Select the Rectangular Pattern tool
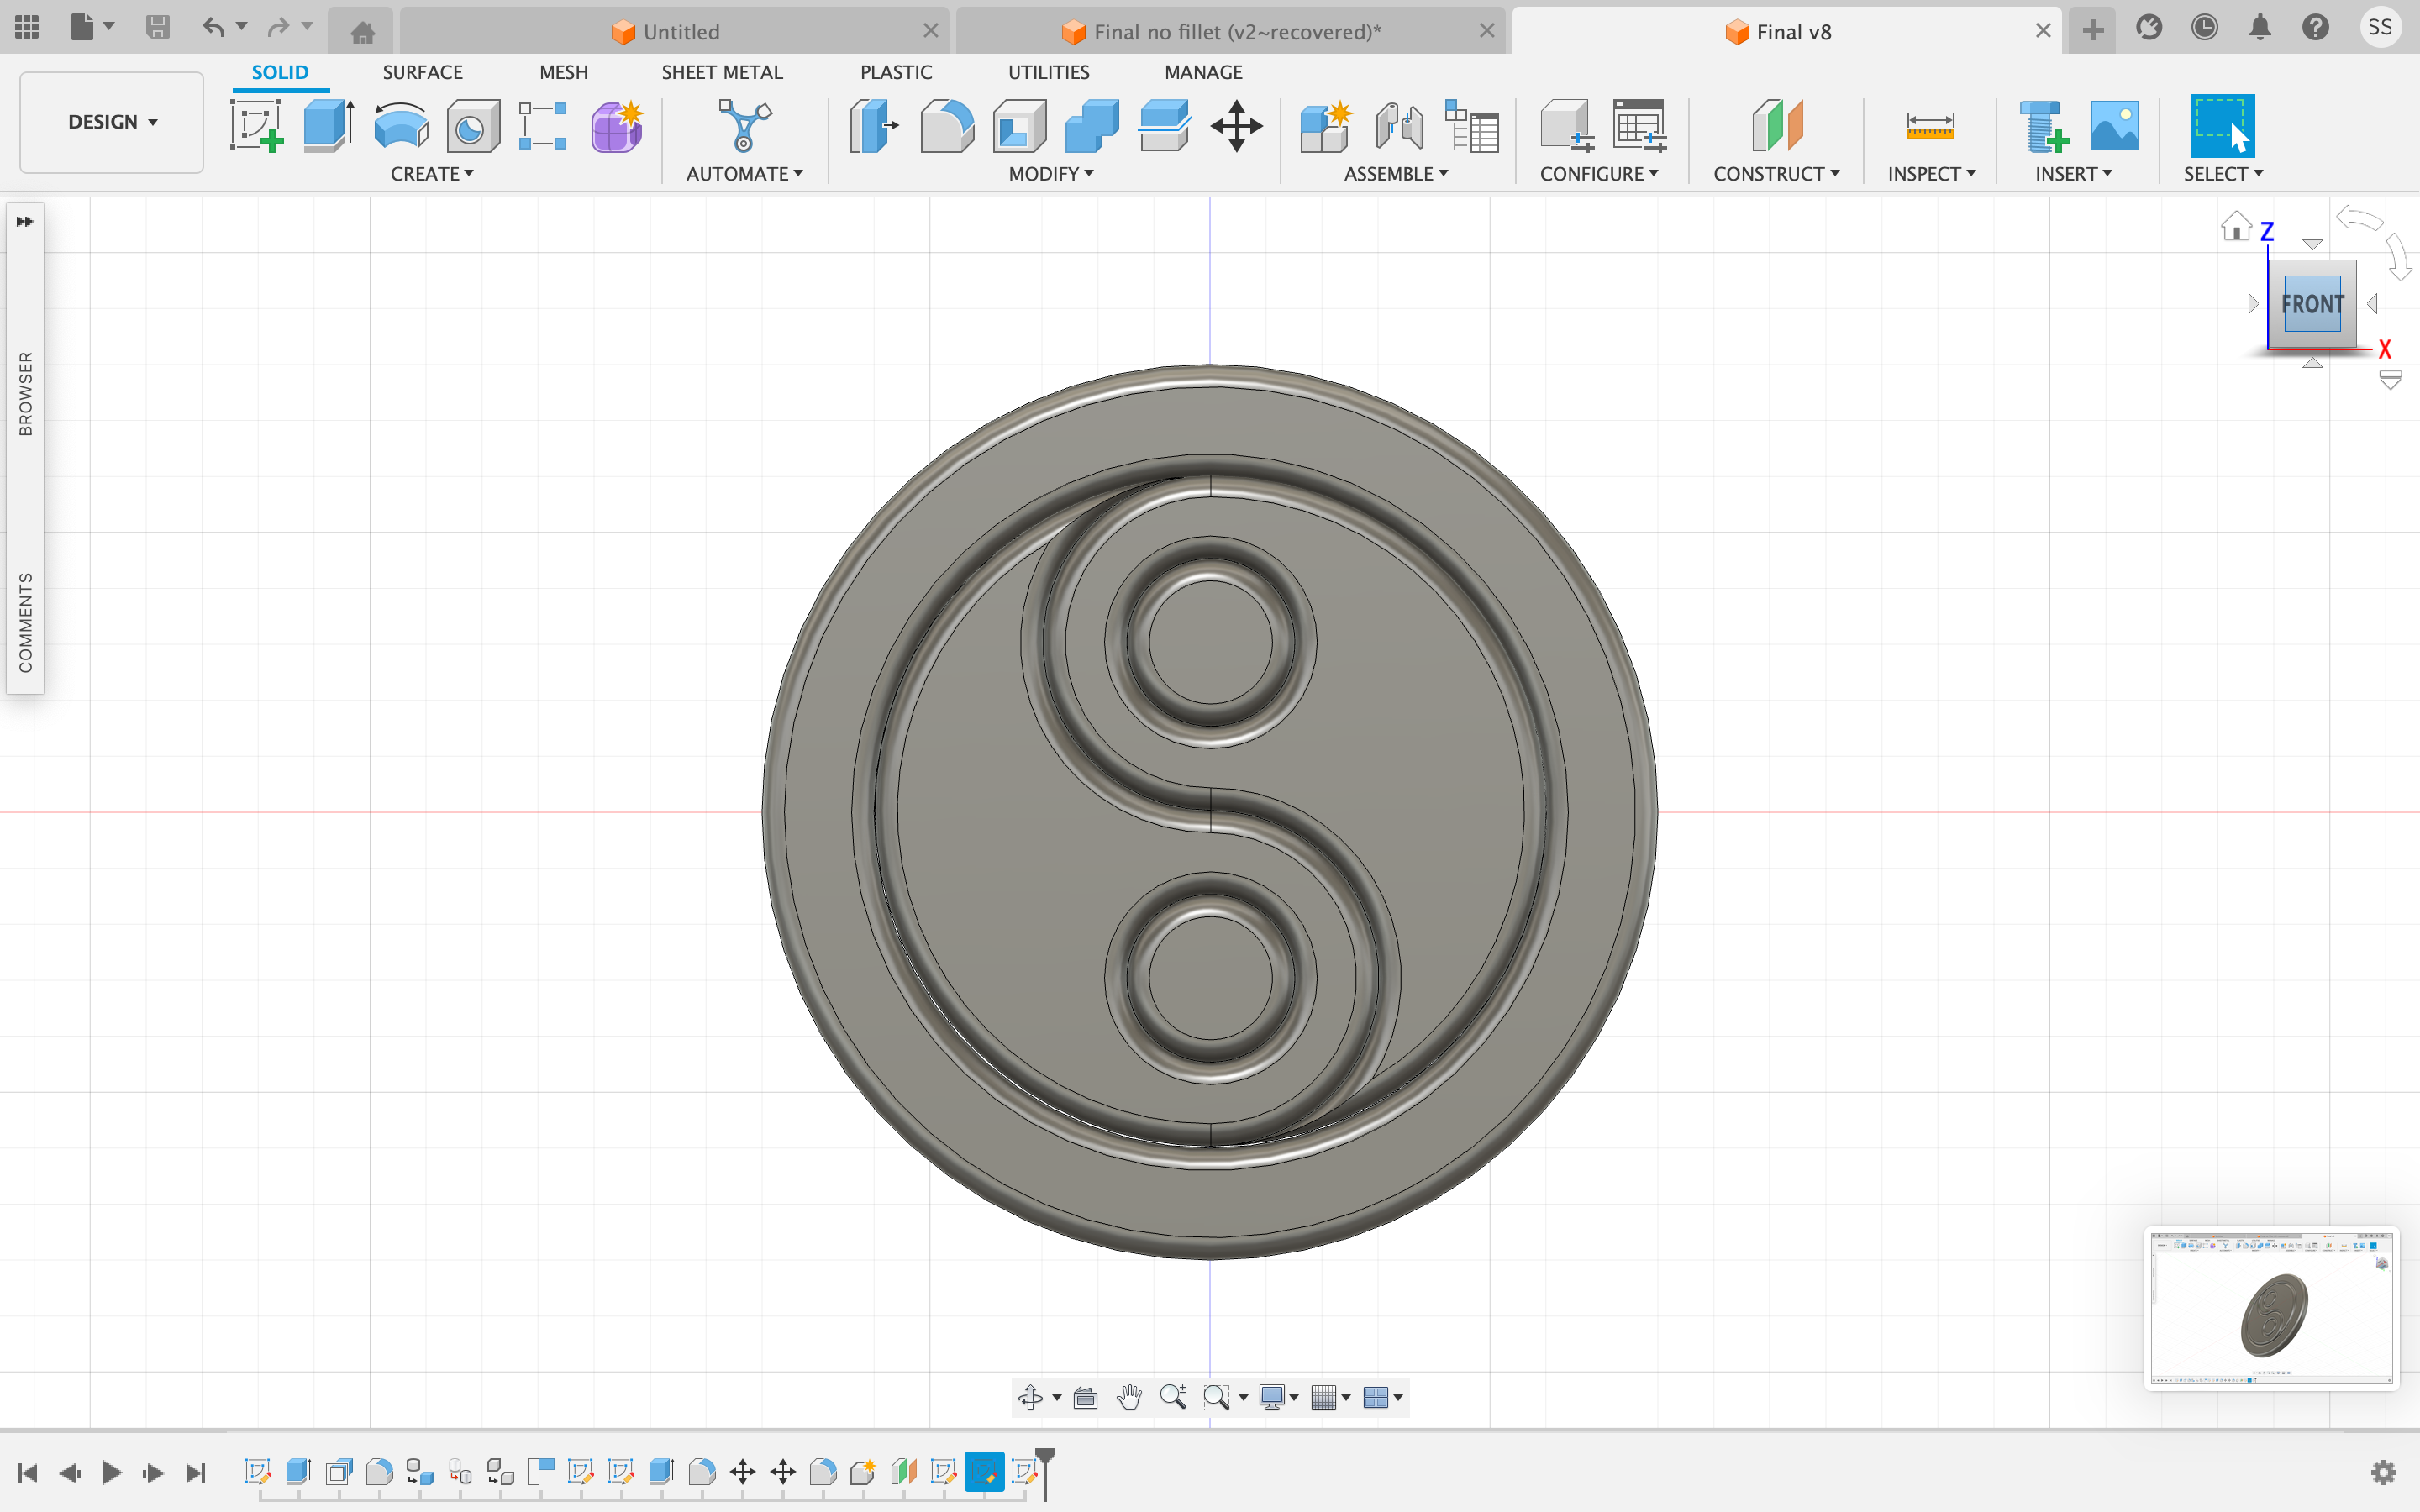 pyautogui.click(x=543, y=126)
